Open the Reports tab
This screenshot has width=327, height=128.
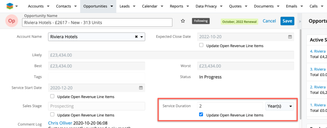point(176,6)
